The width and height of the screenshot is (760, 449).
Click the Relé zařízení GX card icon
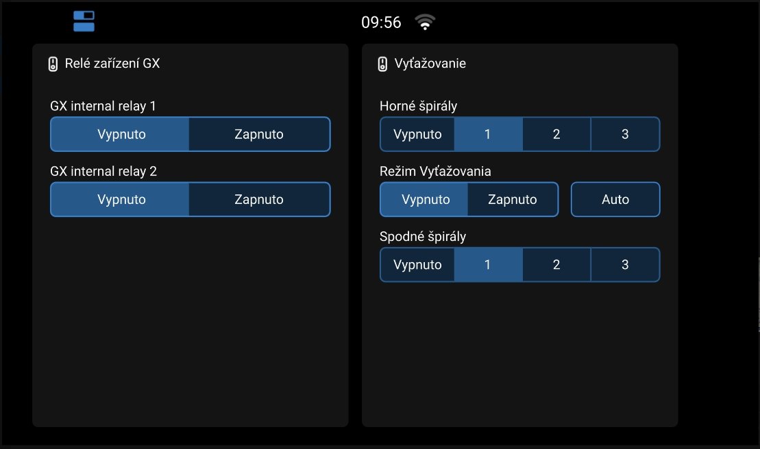coord(53,64)
